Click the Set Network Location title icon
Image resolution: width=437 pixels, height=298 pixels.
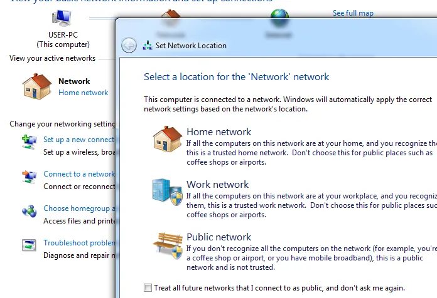click(148, 45)
